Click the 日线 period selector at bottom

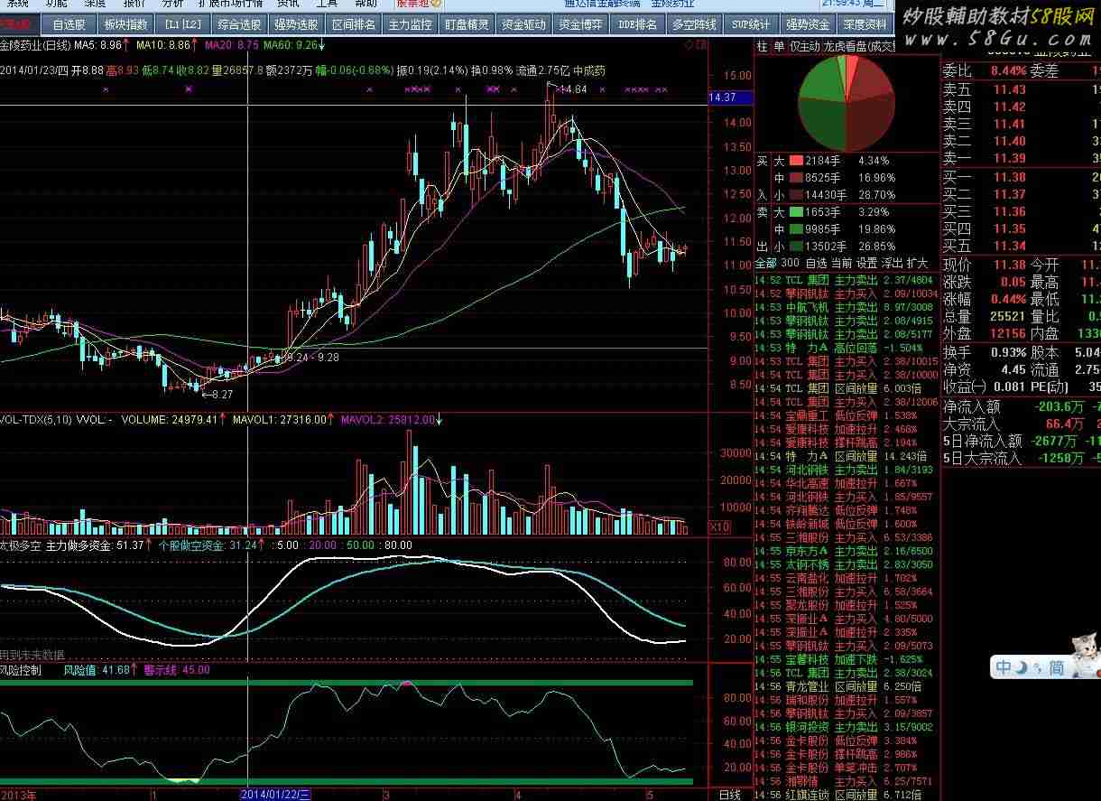(729, 795)
